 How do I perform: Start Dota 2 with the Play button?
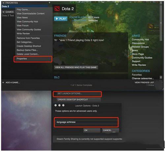61,19
